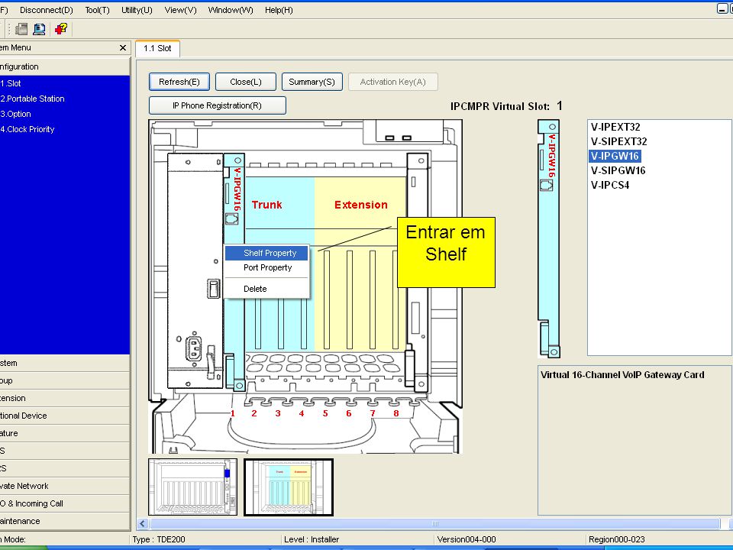Choose Shelf Property from context menu

point(266,253)
